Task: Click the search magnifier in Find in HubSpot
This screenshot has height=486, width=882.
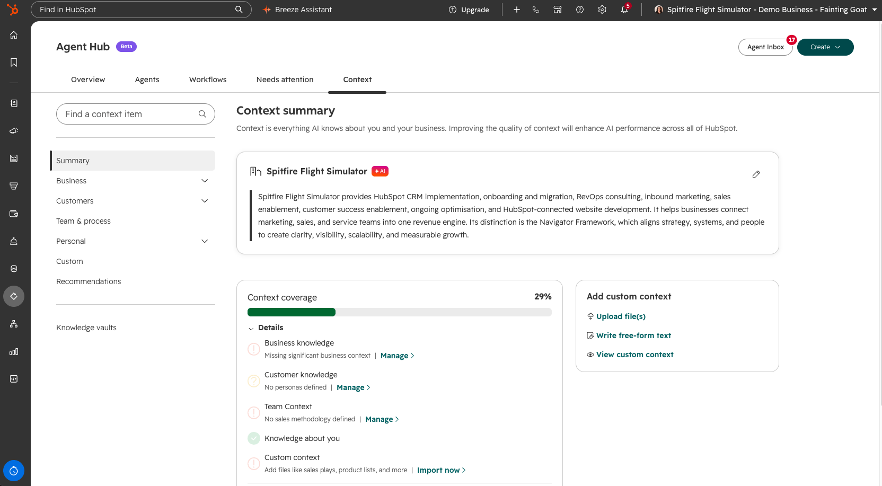Action: tap(239, 10)
